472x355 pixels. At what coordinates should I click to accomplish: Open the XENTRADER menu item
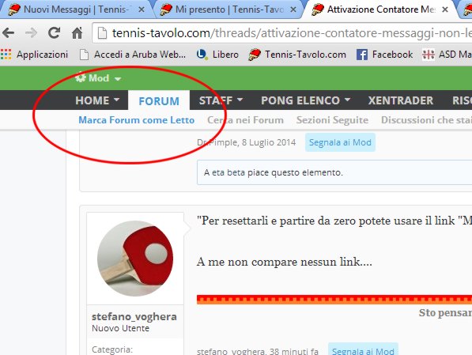(x=401, y=100)
